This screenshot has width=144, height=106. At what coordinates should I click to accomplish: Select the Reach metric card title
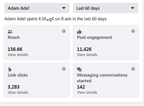pos(14,37)
